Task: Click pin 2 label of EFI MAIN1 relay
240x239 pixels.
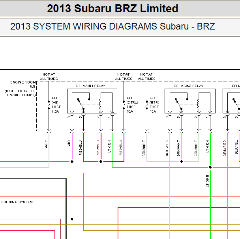Action: (98, 117)
